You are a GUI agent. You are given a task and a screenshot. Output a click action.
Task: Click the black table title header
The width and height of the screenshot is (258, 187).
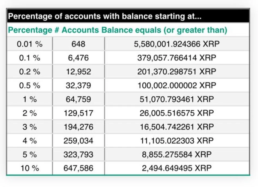(128, 16)
